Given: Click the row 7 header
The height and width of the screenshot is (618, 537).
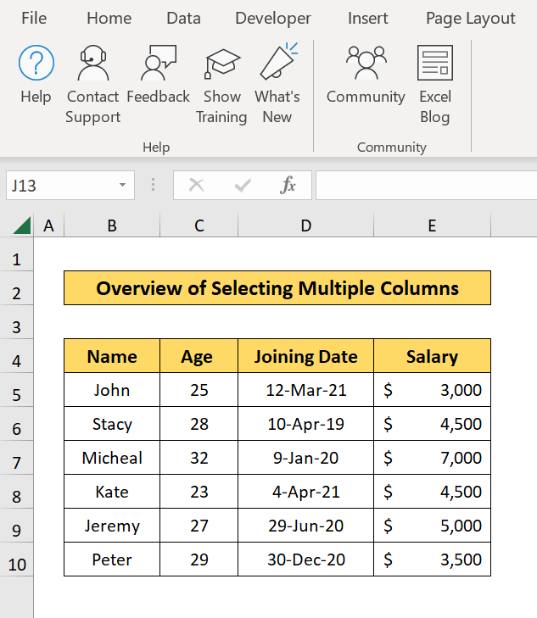Looking at the screenshot, I should pyautogui.click(x=17, y=463).
